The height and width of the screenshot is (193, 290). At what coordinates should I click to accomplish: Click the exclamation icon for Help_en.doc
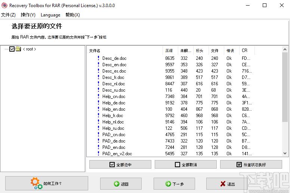(x=98, y=109)
